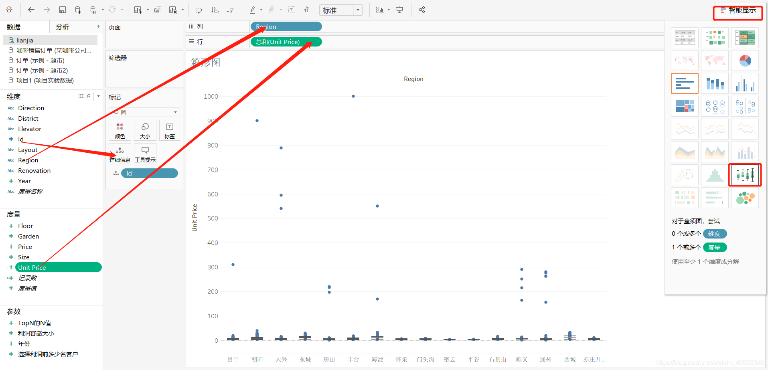Click the Tableau logo start icon
Image resolution: width=768 pixels, height=370 pixels.
9,10
